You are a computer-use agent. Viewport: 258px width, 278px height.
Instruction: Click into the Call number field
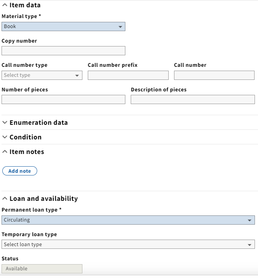click(x=214, y=75)
